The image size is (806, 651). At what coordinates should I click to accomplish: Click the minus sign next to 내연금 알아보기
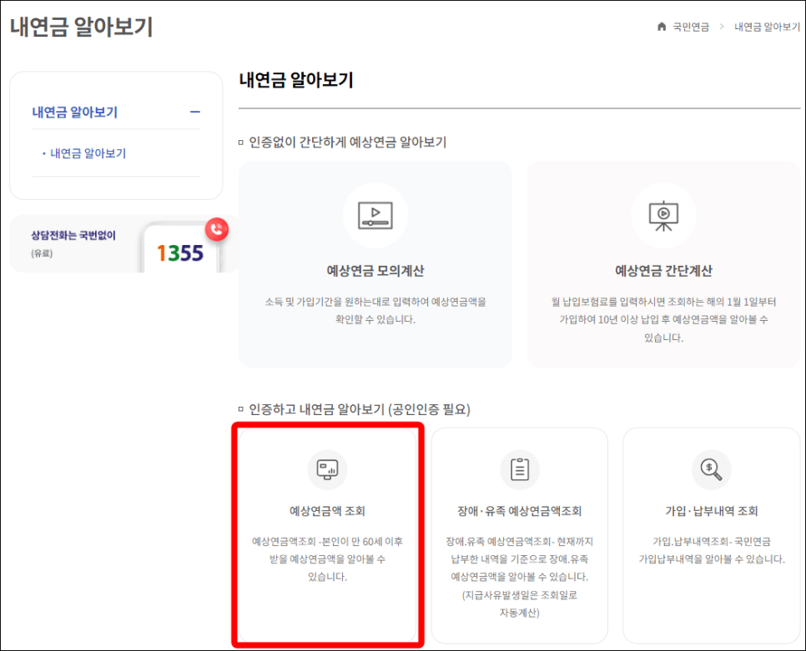tap(194, 111)
